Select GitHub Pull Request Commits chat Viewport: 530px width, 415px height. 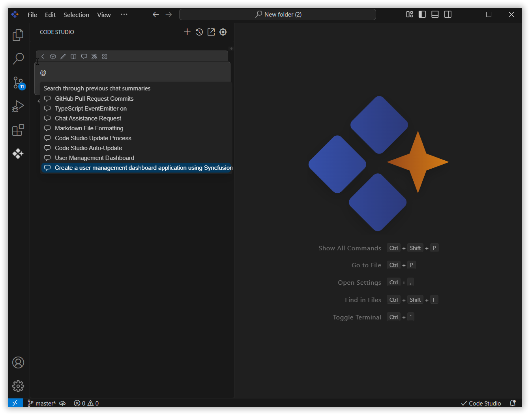tap(136, 99)
